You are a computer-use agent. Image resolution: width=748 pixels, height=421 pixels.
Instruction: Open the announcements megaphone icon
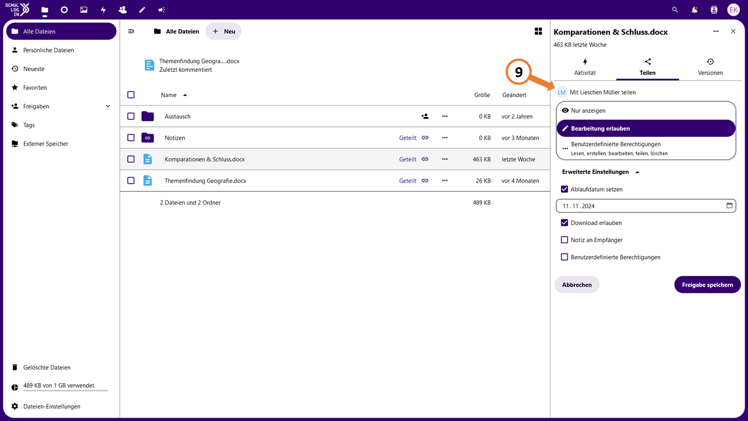161,10
